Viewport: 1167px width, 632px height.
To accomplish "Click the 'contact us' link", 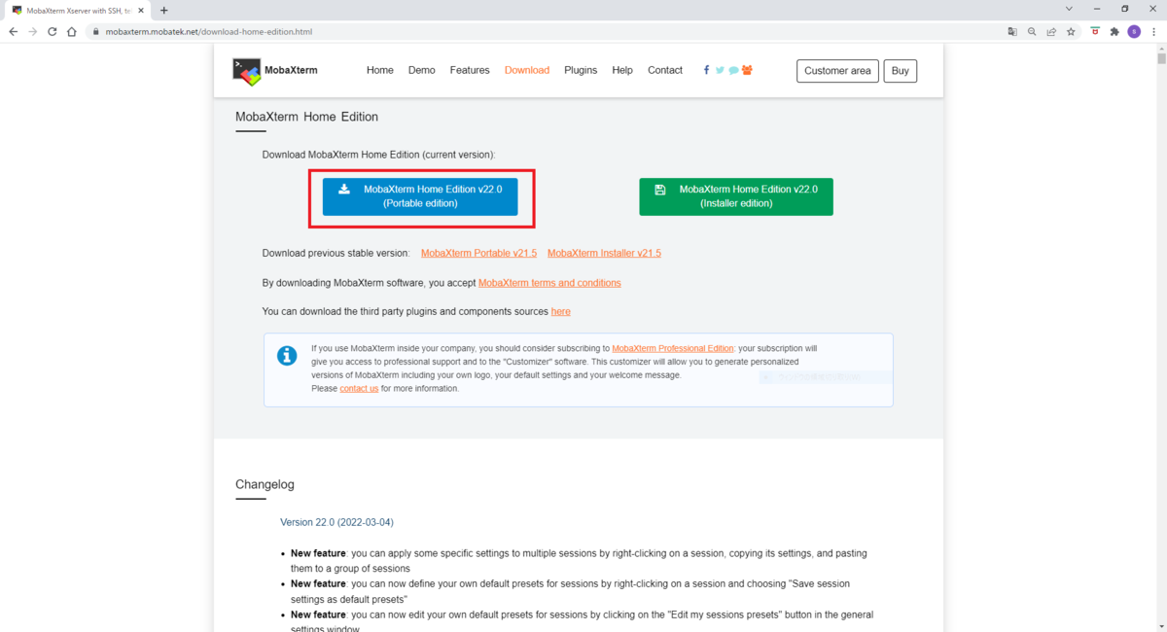I will click(x=359, y=389).
